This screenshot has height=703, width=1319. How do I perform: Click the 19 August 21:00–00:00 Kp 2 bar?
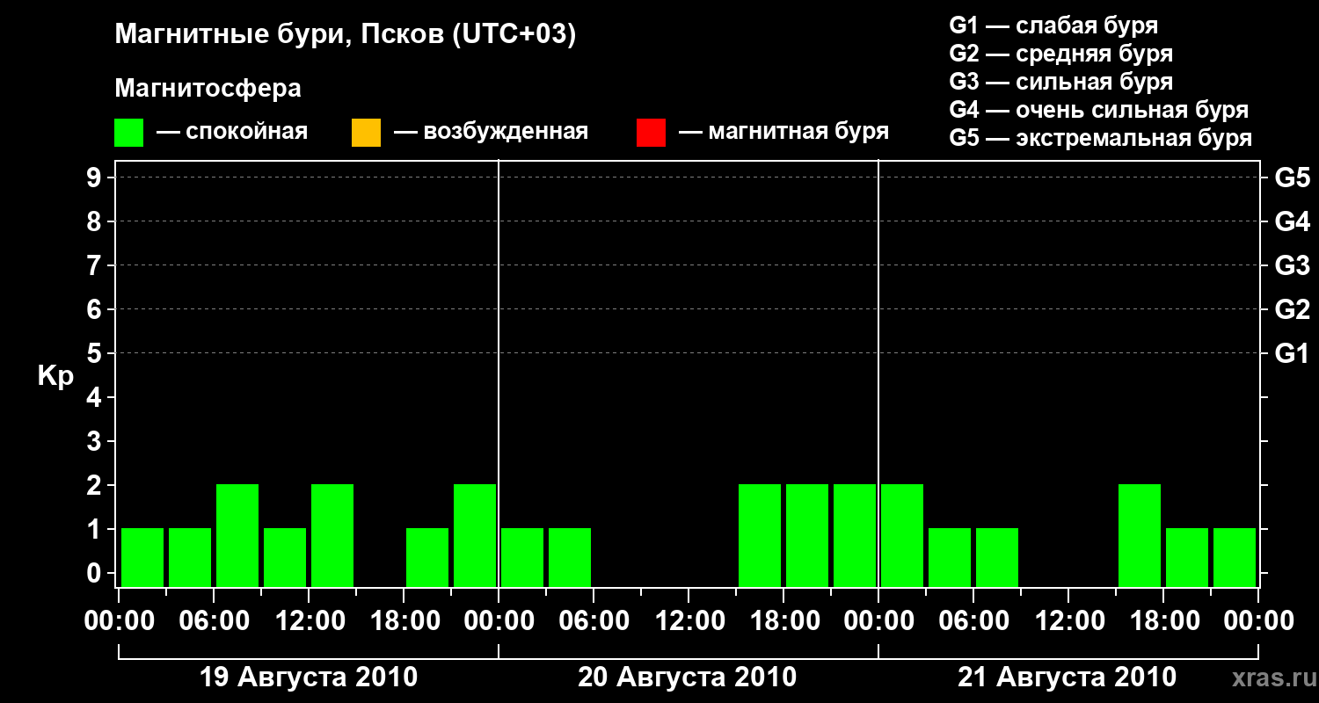pos(475,535)
